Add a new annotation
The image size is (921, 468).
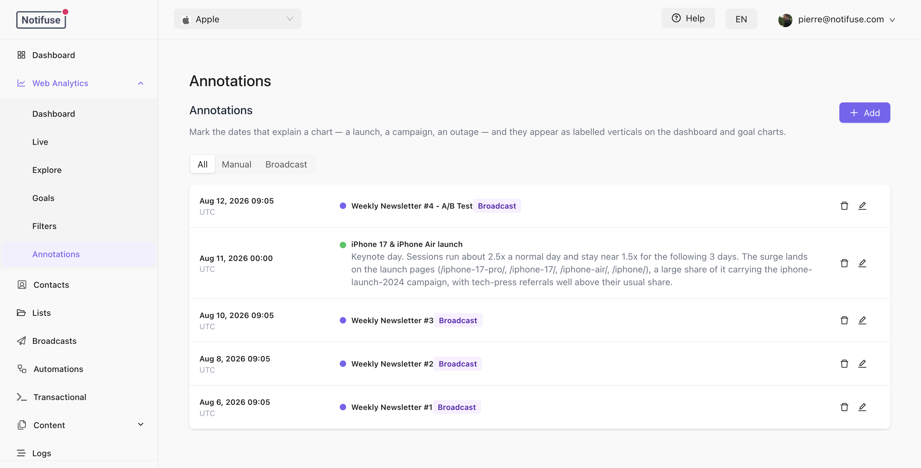pyautogui.click(x=865, y=113)
